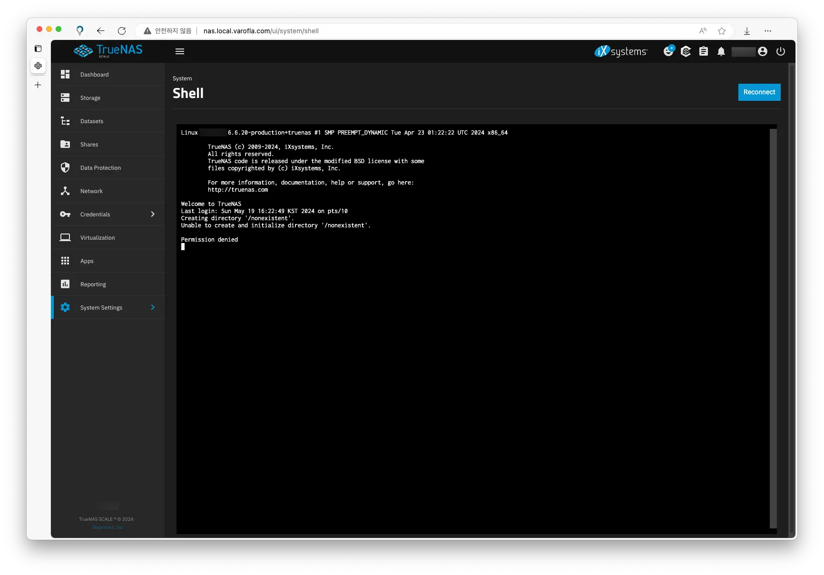Open the user account menu icon

[763, 51]
